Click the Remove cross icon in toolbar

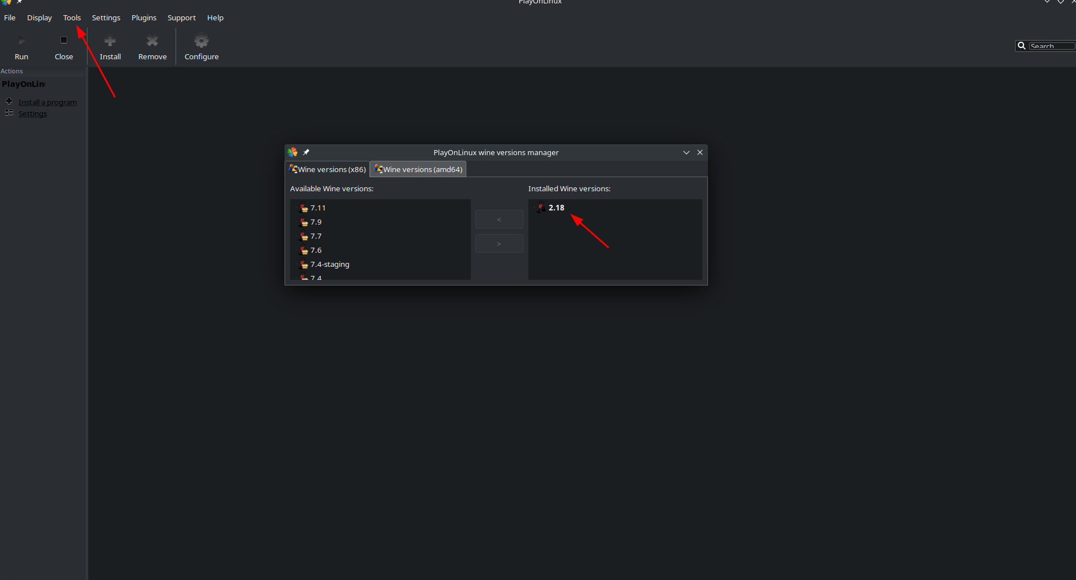(x=152, y=41)
